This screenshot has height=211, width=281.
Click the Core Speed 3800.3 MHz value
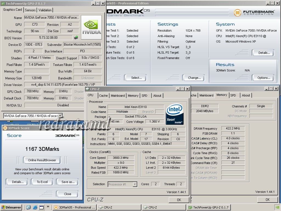pos(121,158)
